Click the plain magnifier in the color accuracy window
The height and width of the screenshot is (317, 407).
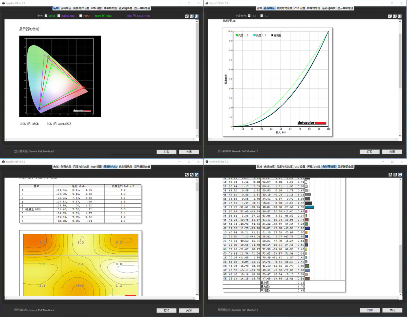(x=400, y=175)
